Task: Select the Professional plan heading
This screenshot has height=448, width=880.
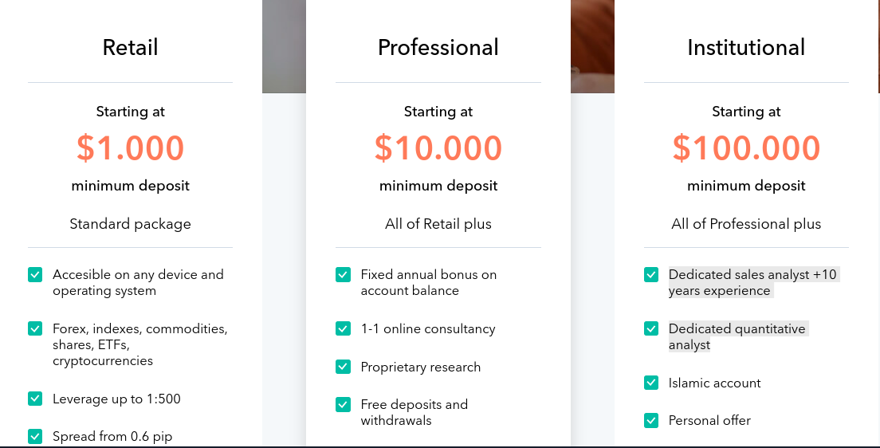Action: pyautogui.click(x=438, y=47)
